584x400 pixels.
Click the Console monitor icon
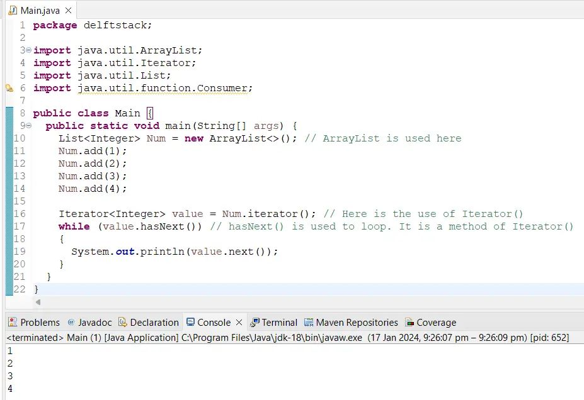click(x=190, y=322)
